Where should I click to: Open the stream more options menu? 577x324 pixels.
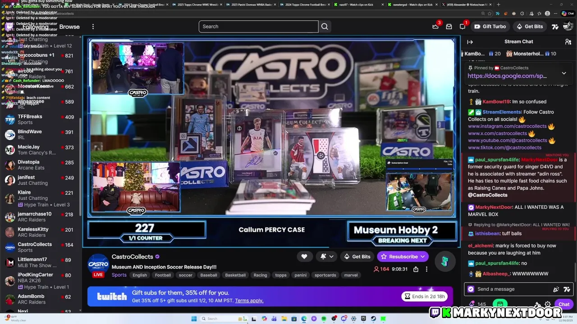point(426,269)
